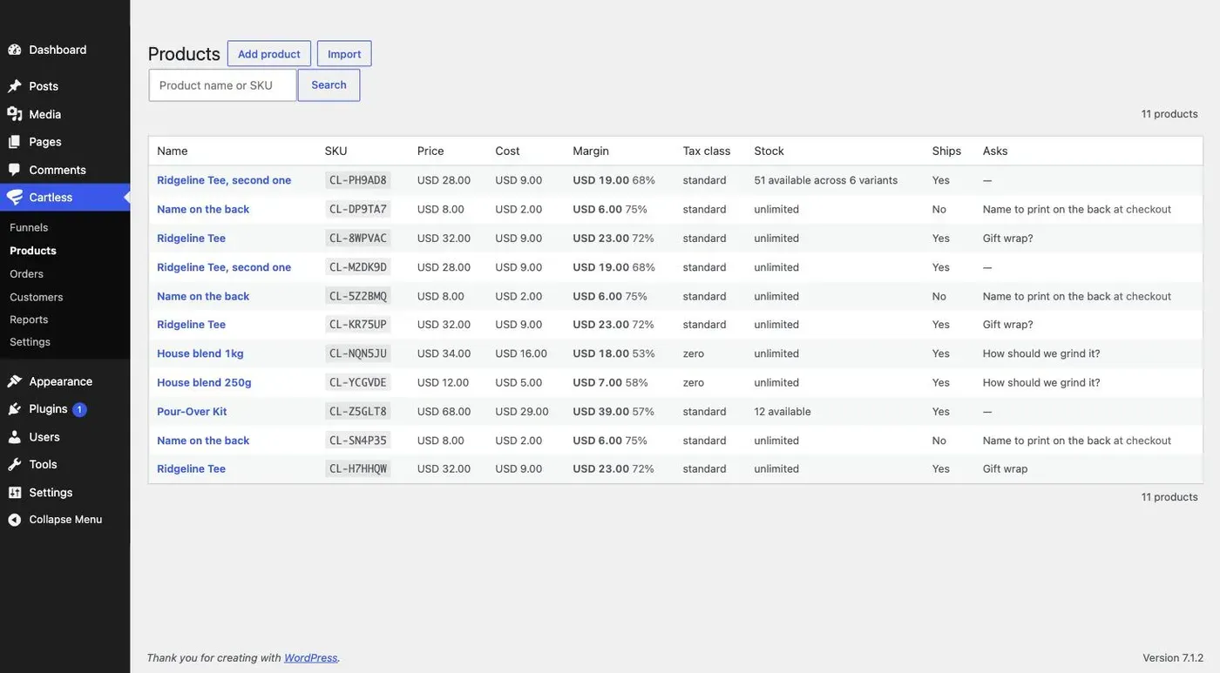
Task: Click the Cartless menu icon
Action: [15, 198]
